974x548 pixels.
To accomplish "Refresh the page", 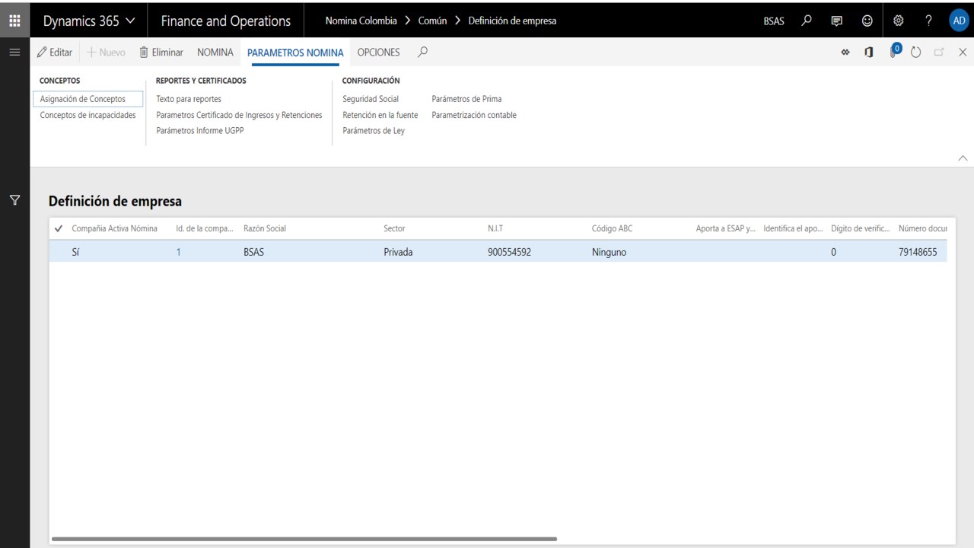I will [916, 53].
